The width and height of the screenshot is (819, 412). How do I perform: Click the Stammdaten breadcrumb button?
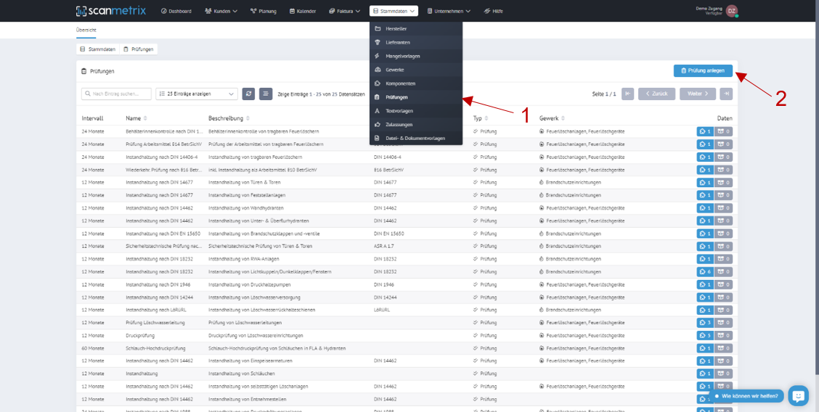tap(98, 49)
